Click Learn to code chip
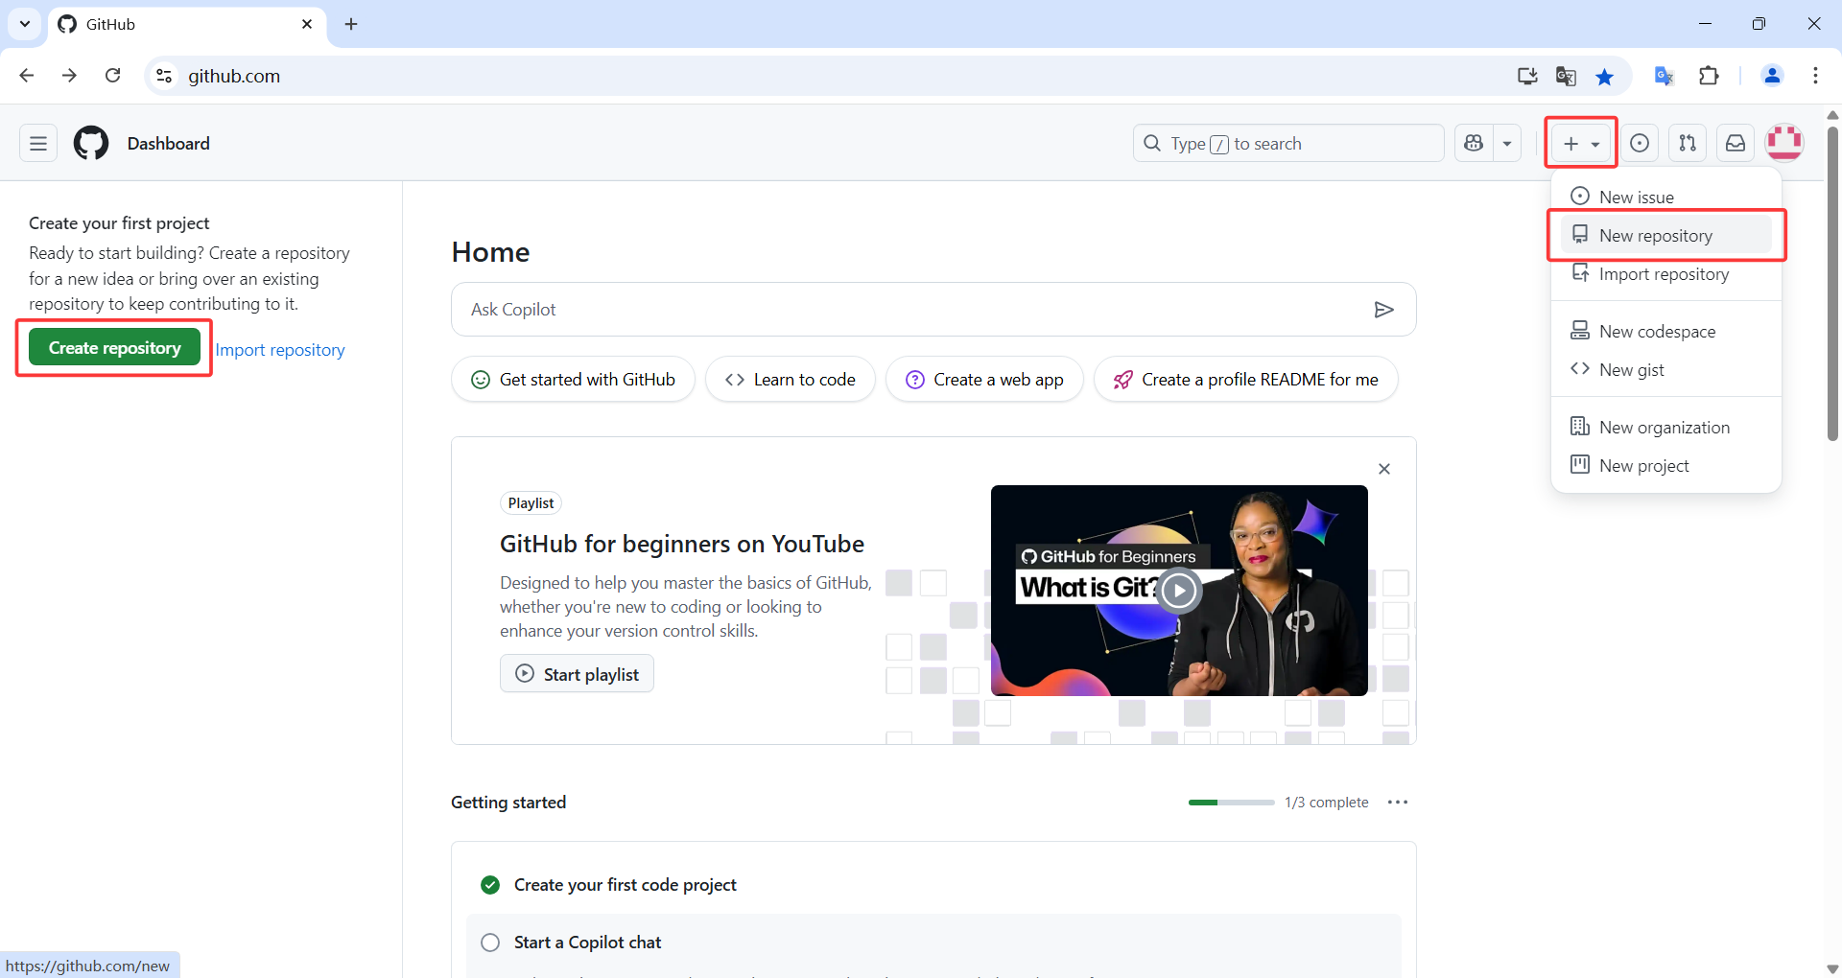The width and height of the screenshot is (1842, 978). pyautogui.click(x=791, y=380)
